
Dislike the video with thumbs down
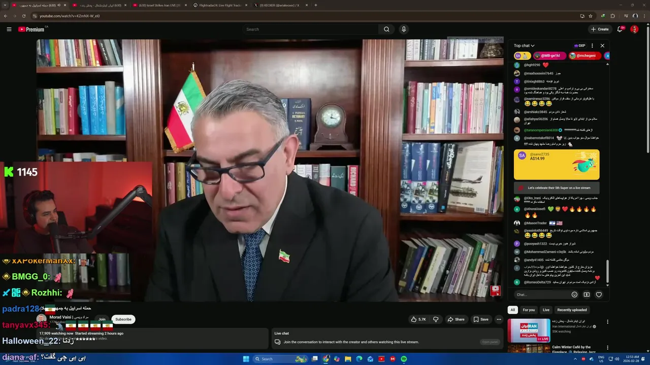436,319
